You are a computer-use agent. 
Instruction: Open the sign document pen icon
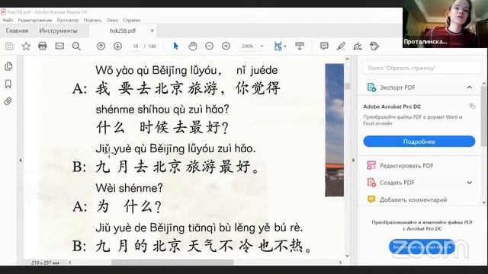pos(358,46)
